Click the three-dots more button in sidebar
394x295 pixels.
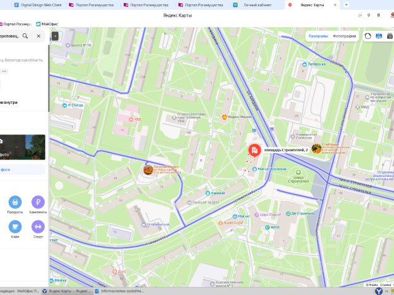point(4,71)
